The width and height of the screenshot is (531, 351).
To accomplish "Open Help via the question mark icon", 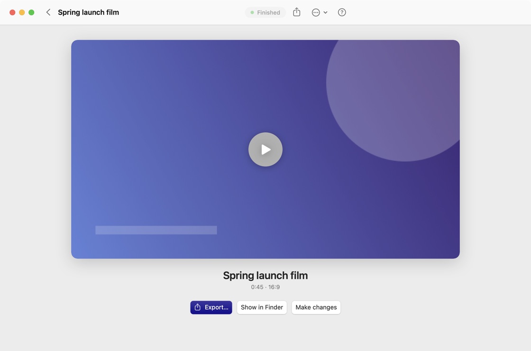I will point(342,12).
